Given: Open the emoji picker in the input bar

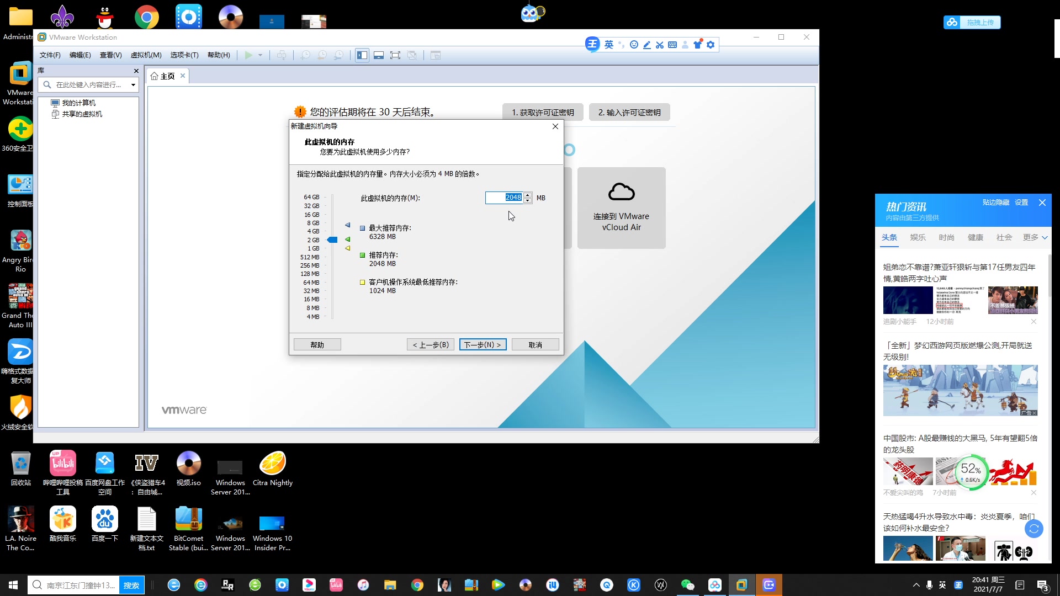Looking at the screenshot, I should [633, 44].
